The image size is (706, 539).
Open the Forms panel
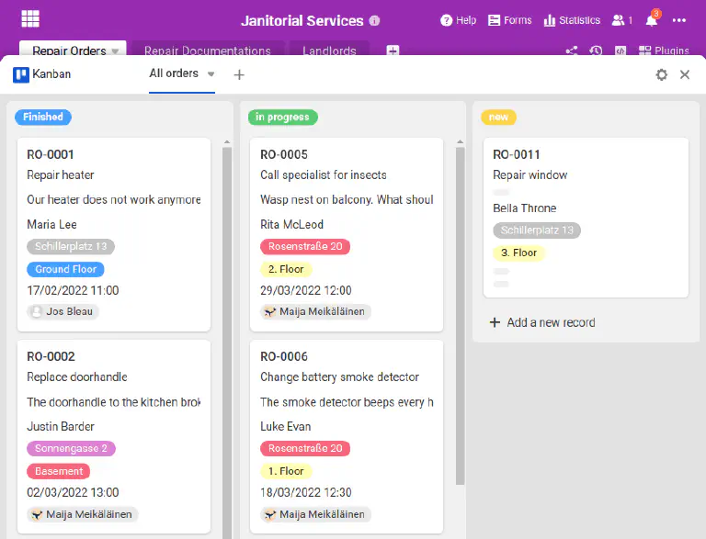pos(509,20)
